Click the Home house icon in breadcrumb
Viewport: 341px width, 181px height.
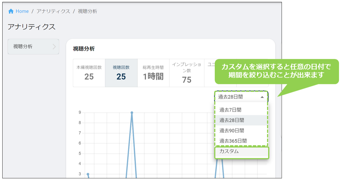point(11,11)
